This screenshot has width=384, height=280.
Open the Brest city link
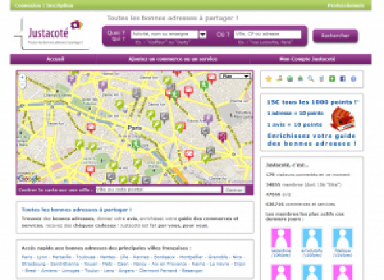(x=31, y=270)
